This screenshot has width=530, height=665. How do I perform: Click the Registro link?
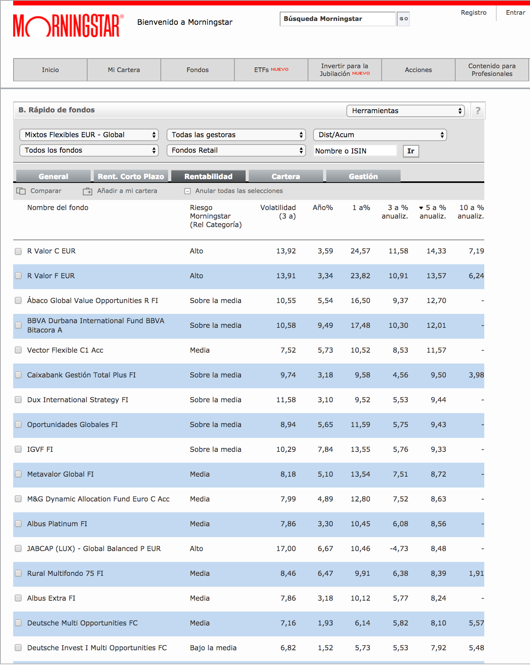coord(473,12)
